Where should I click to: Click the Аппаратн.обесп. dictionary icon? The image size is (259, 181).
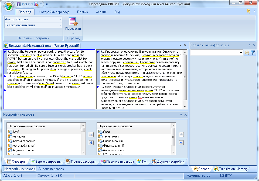tap(100, 150)
